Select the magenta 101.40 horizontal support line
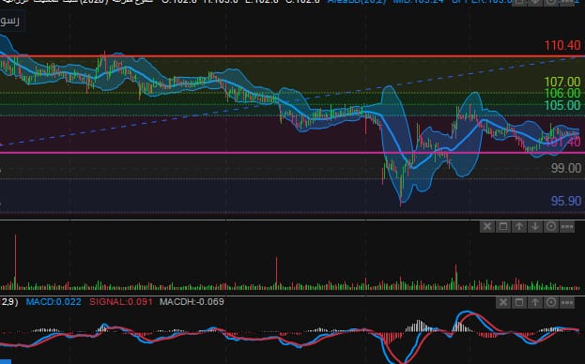The height and width of the screenshot is (364, 585). coord(293,153)
